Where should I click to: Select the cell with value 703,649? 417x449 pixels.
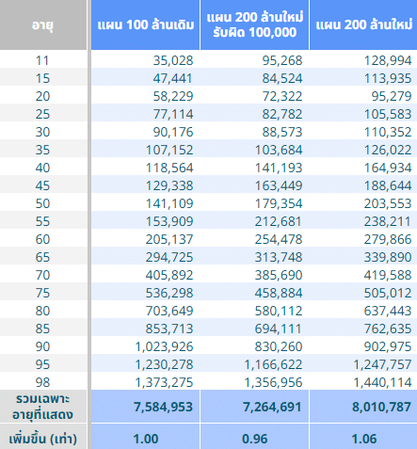(x=145, y=311)
